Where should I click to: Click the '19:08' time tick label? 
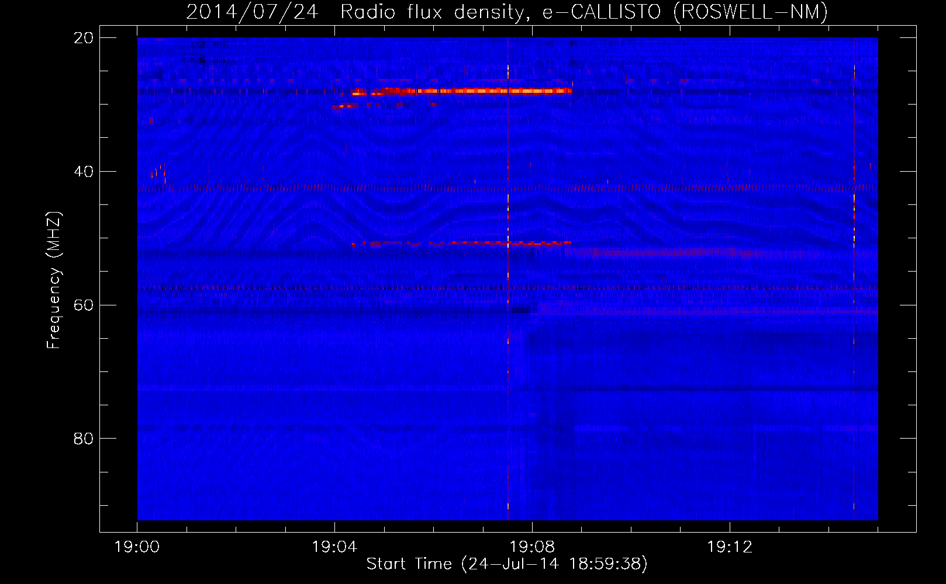532,547
